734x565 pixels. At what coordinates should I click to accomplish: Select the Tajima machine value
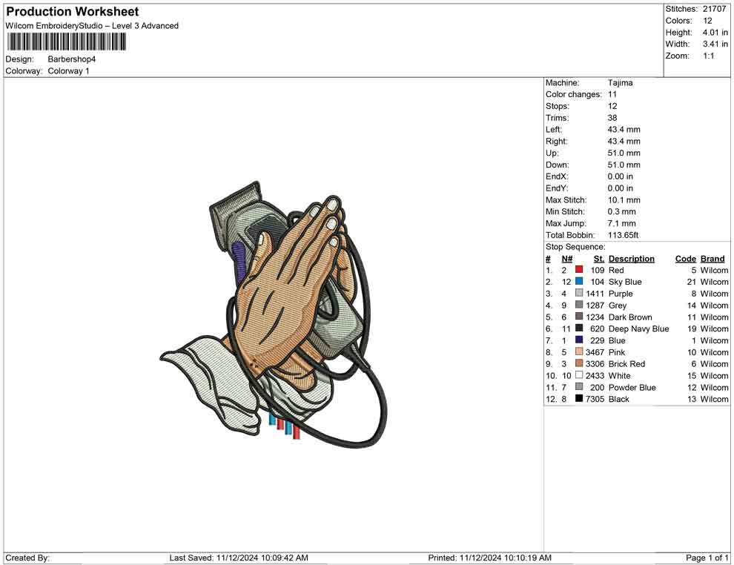pos(620,83)
